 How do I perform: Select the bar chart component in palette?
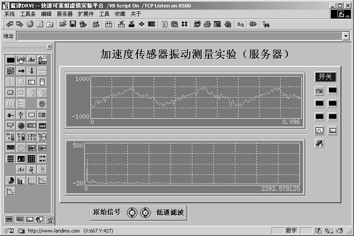point(21,180)
